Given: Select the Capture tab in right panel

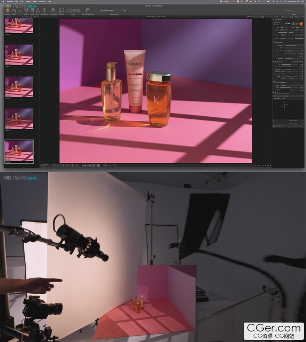Looking at the screenshot, I should pos(277,17).
